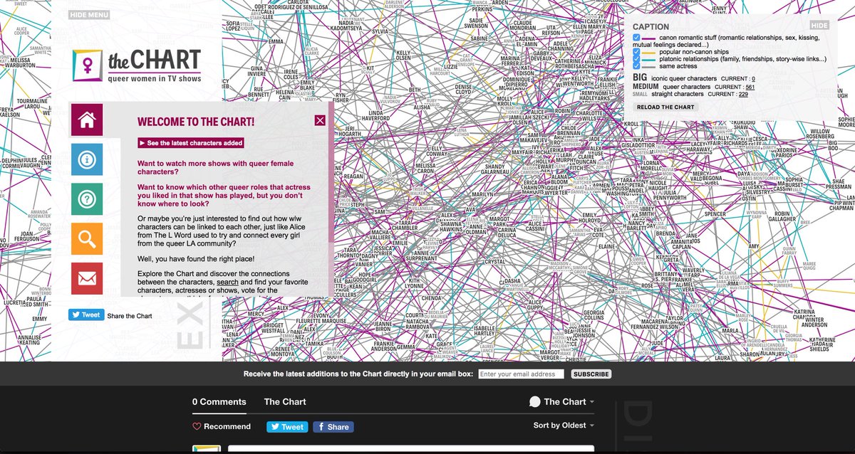Click the Disqus comment text box
This screenshot has height=454, width=855.
point(411,450)
